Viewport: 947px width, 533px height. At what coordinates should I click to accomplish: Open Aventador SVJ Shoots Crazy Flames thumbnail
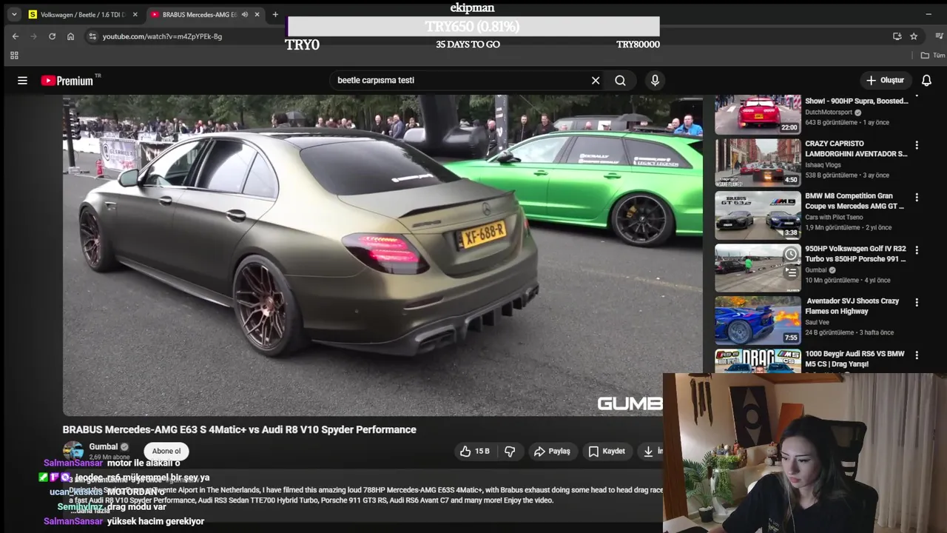coord(758,321)
